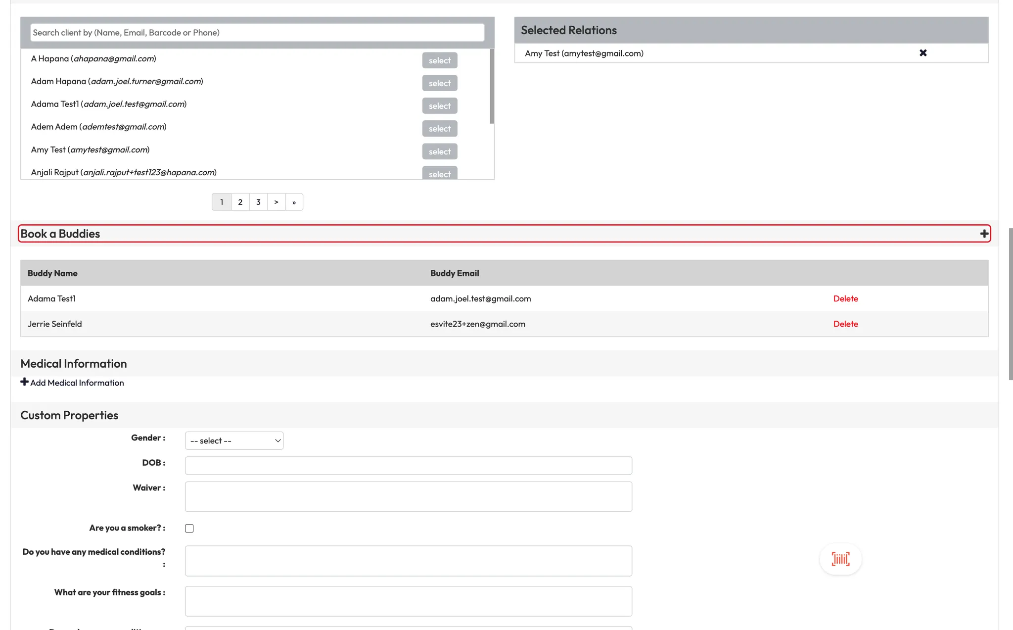This screenshot has height=630, width=1013.
Task: Delete buddy Jerrie Seinfeld
Action: (x=845, y=324)
